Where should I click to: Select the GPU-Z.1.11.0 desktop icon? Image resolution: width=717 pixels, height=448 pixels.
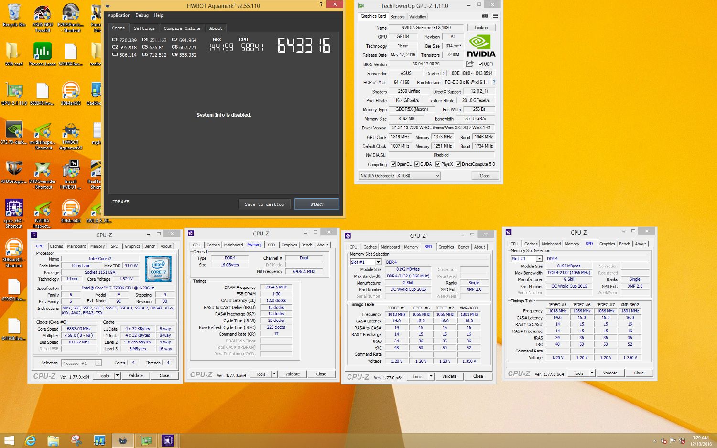pos(14,93)
